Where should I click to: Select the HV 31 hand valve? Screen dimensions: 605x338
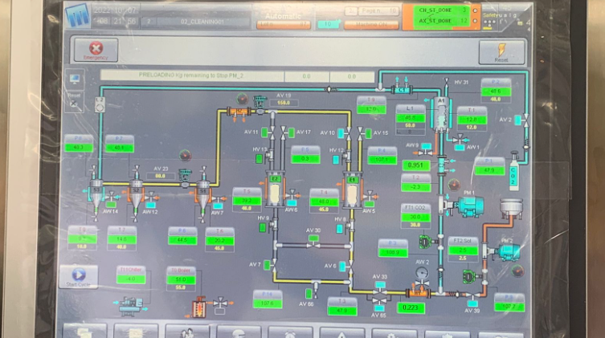447,82
